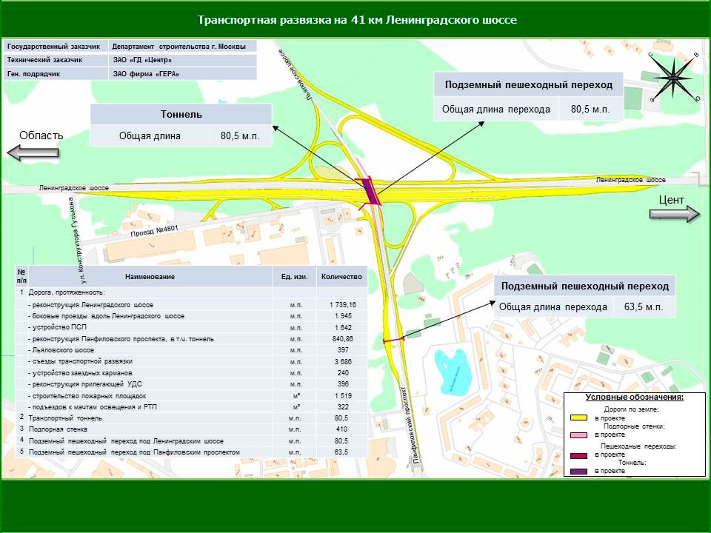Click the ЗАО фирма «ГЕРА» cell
Image resolution: width=711 pixels, height=533 pixels.
point(183,74)
